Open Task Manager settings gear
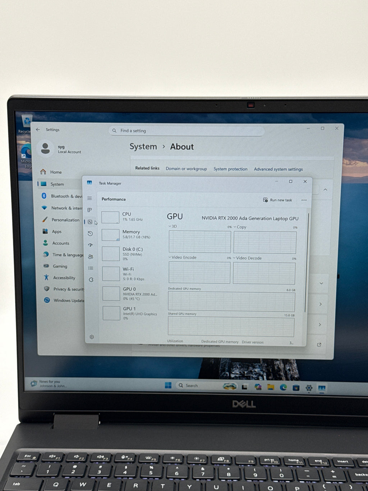Screen dimensions: 368x491 pos(92,337)
